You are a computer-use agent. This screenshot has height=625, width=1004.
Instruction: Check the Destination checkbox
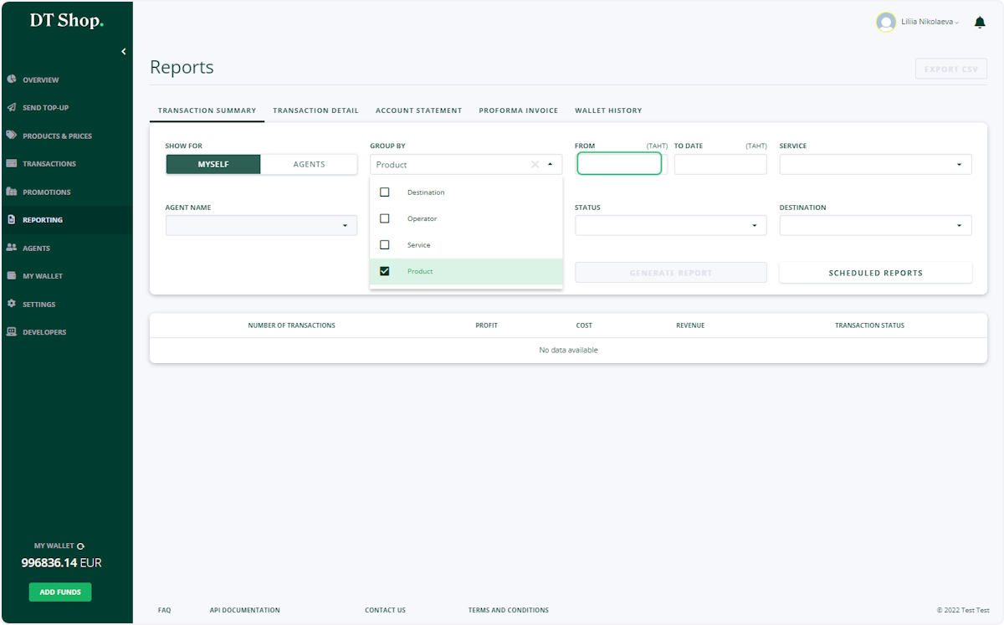pos(385,192)
